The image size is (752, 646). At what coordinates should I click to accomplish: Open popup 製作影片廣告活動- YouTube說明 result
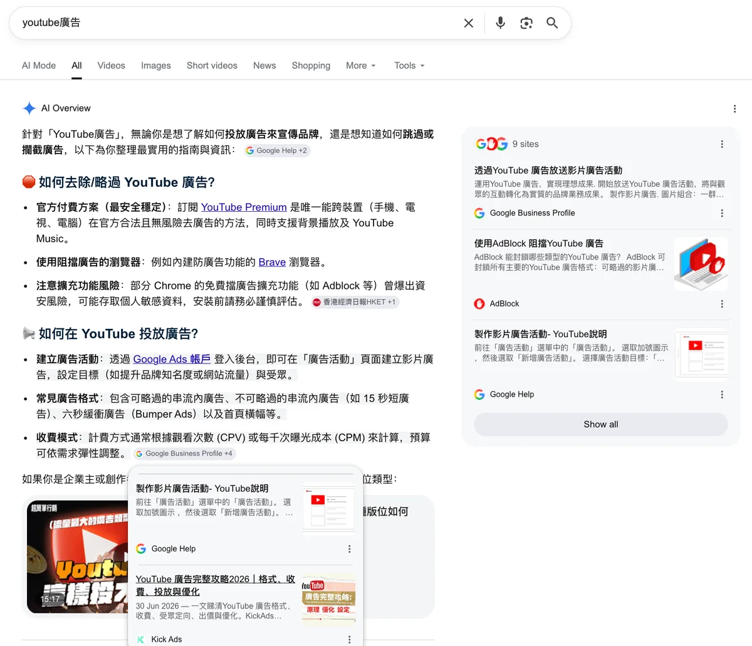pyautogui.click(x=202, y=489)
